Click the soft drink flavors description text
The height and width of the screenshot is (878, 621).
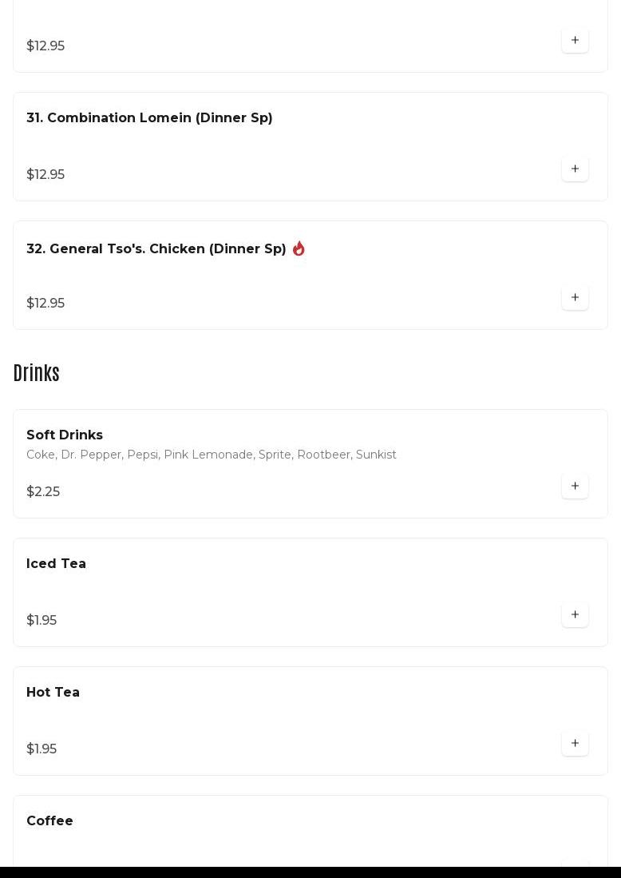pos(212,455)
